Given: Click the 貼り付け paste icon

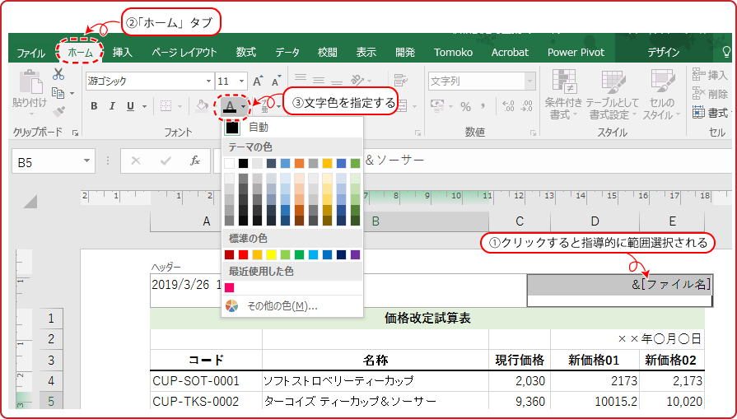Looking at the screenshot, I should (30, 82).
